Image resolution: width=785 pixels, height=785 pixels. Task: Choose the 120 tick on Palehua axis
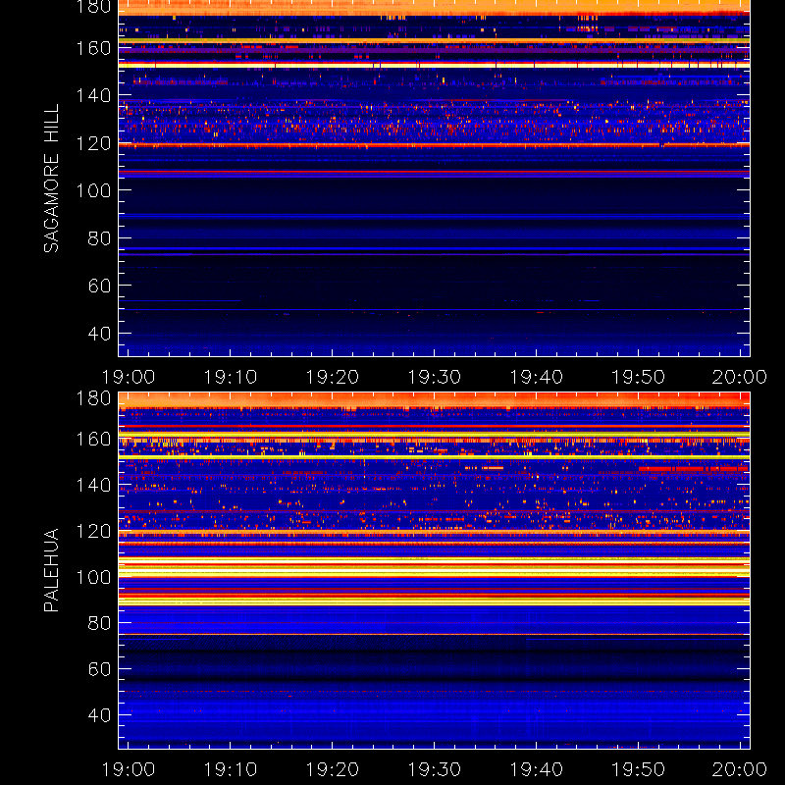tap(93, 531)
